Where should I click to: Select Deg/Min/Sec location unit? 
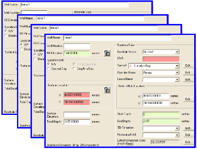click(x=74, y=69)
